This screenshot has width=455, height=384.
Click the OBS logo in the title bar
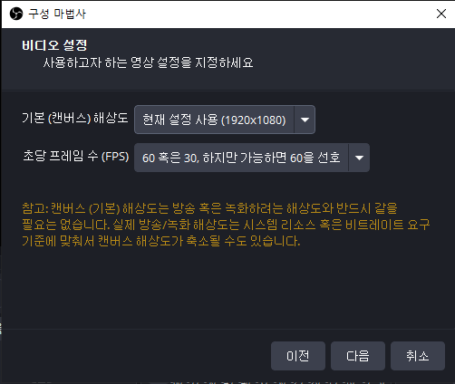16,14
